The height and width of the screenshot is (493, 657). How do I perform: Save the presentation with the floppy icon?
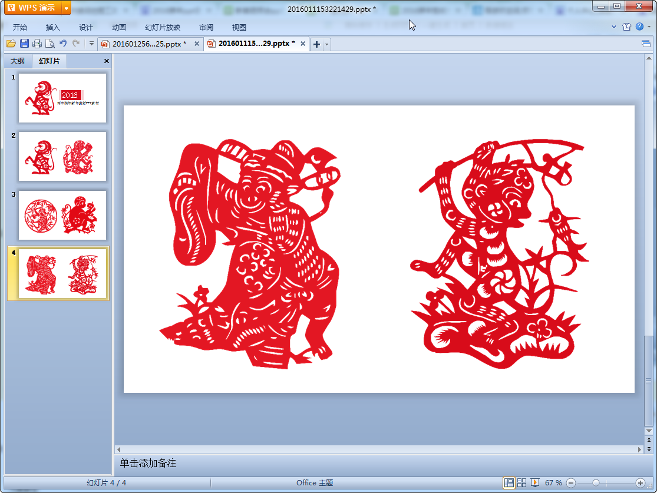pos(24,44)
